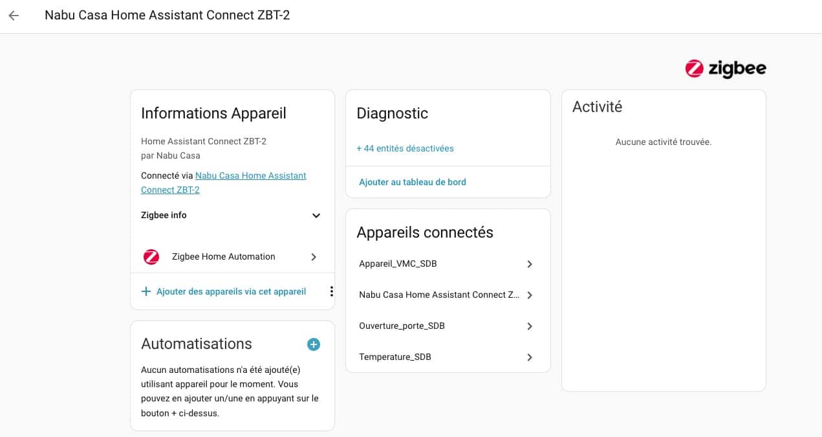822x437 pixels.
Task: Click Ajouter au tableau de bord
Action: 413,182
